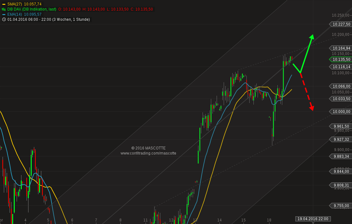Select the 9.844,00 price level tag
Viewport: 352px width, 224px height.
coord(340,172)
